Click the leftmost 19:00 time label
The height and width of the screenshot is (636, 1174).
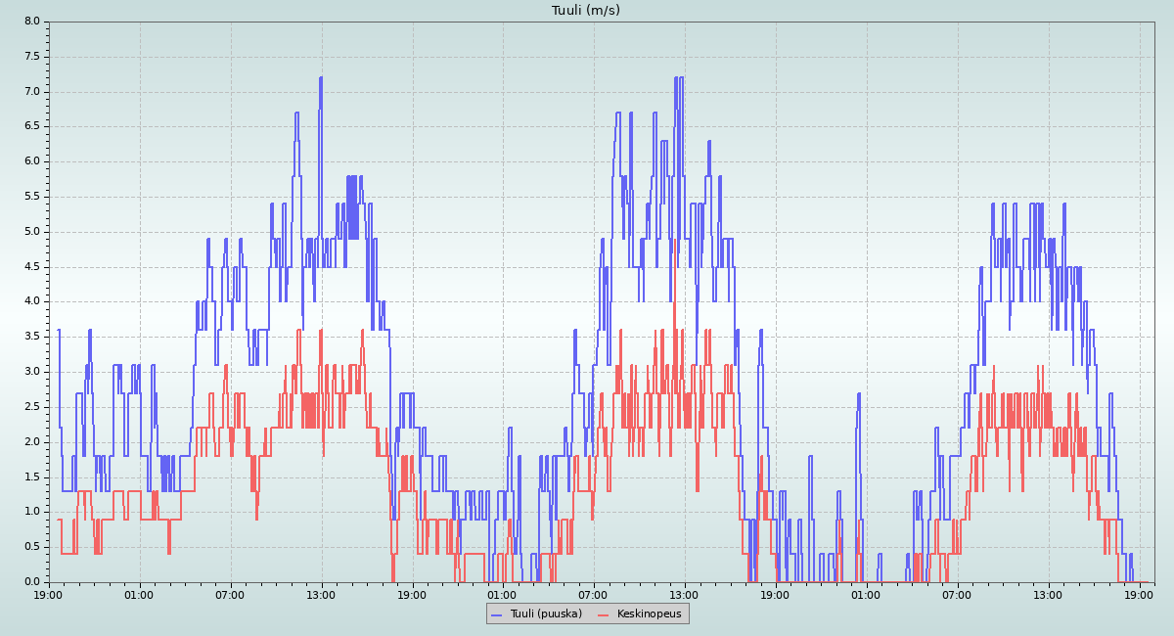click(x=49, y=595)
